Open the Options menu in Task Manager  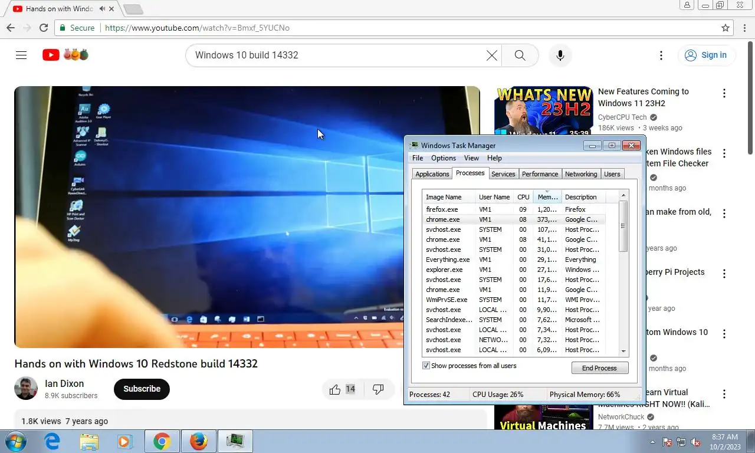click(x=444, y=158)
